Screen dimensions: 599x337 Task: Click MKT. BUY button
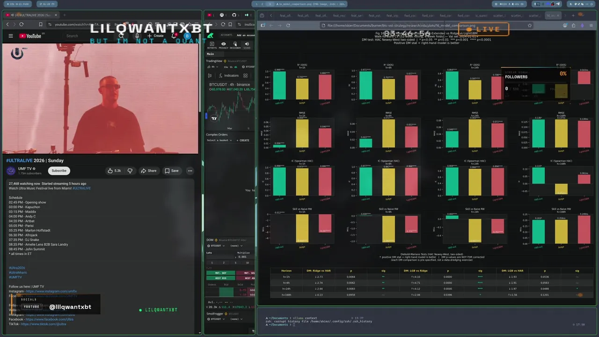(220, 273)
